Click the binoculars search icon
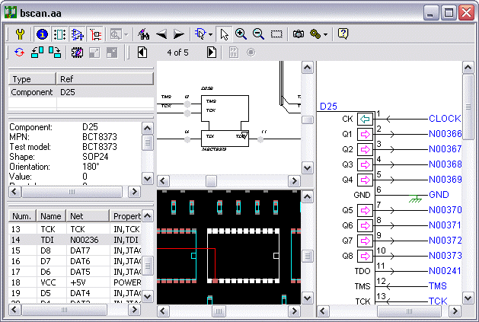Image resolution: width=479 pixels, height=322 pixels. coord(143,34)
